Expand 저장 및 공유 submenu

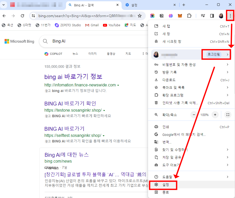(191, 157)
